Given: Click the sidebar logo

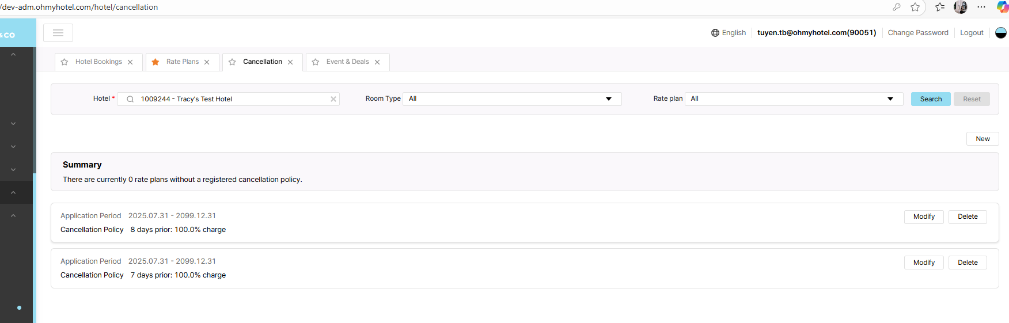Looking at the screenshot, I should [8, 35].
